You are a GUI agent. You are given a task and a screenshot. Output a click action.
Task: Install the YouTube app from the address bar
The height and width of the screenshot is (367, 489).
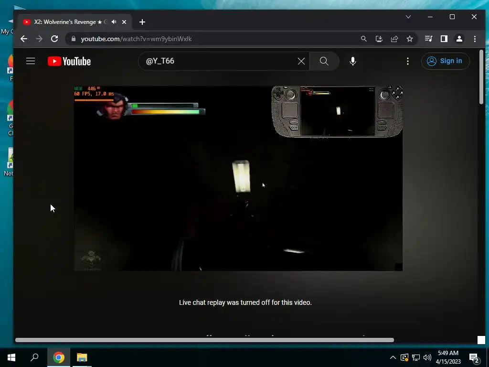coord(379,39)
